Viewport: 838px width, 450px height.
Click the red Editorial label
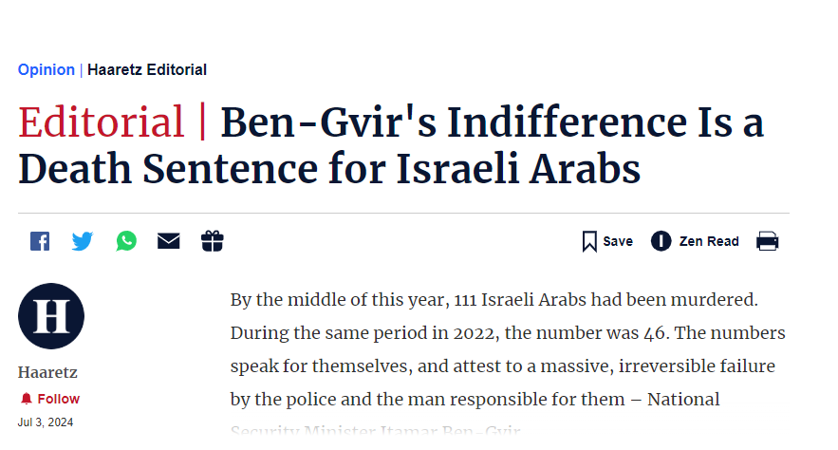[x=102, y=122]
